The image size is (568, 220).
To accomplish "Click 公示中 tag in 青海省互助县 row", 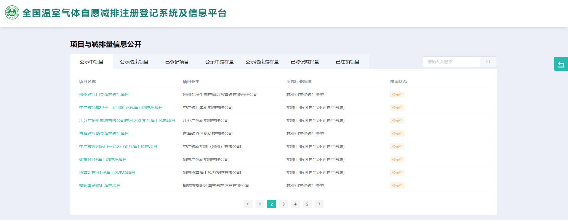I will (x=397, y=133).
